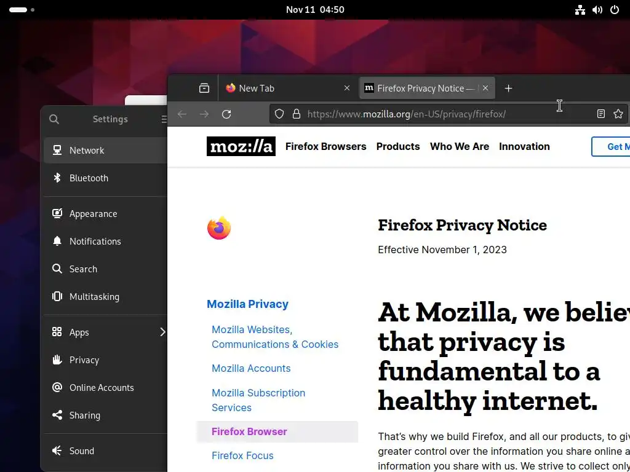Open a new tab with plus button

click(x=508, y=88)
